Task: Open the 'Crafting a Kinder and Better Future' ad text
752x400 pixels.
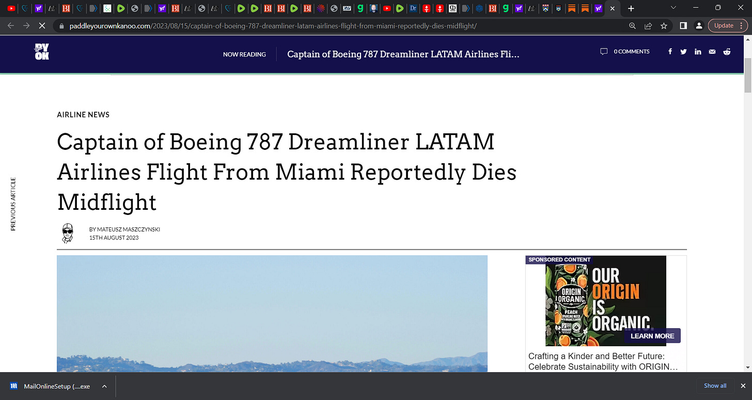Action: coord(603,361)
